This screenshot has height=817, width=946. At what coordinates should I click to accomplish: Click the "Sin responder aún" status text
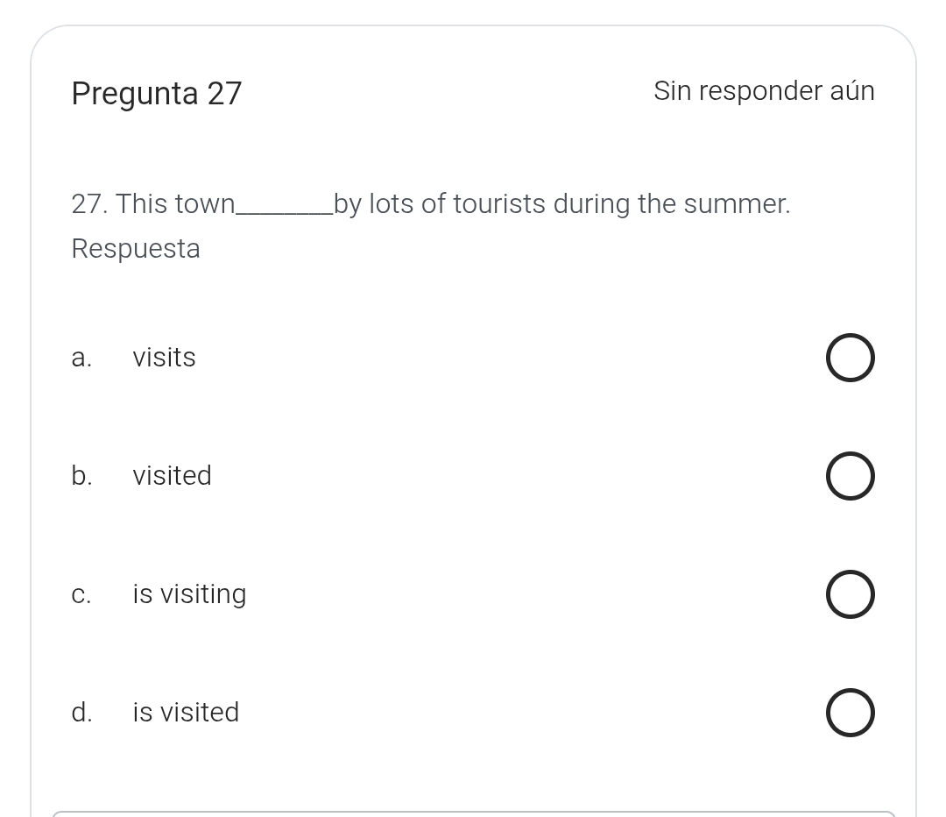764,91
